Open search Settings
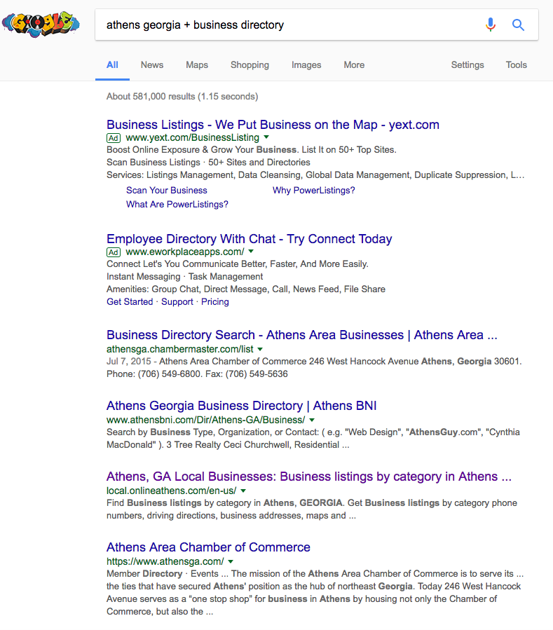 tap(467, 64)
